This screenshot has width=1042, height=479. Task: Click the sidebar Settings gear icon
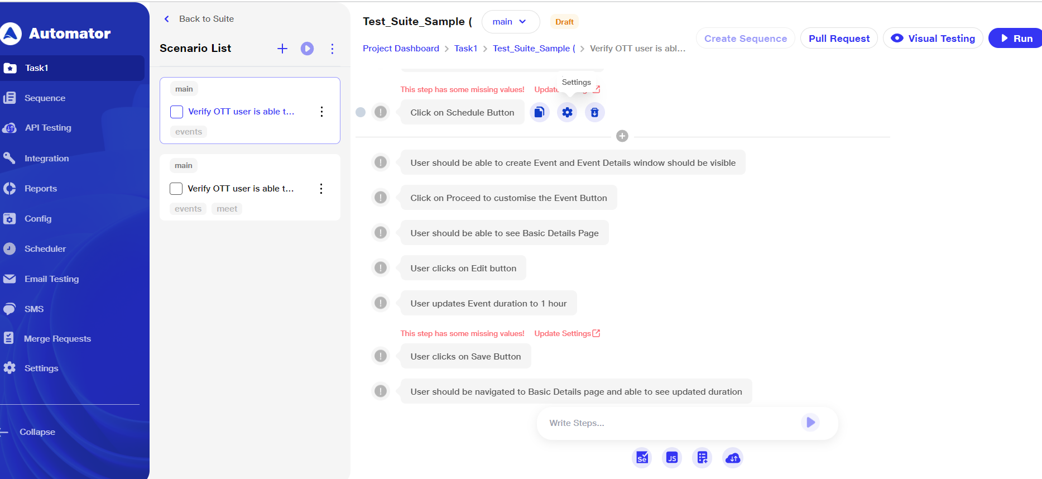pyautogui.click(x=9, y=368)
